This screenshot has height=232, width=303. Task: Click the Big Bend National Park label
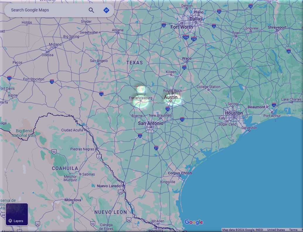[x=24, y=133]
